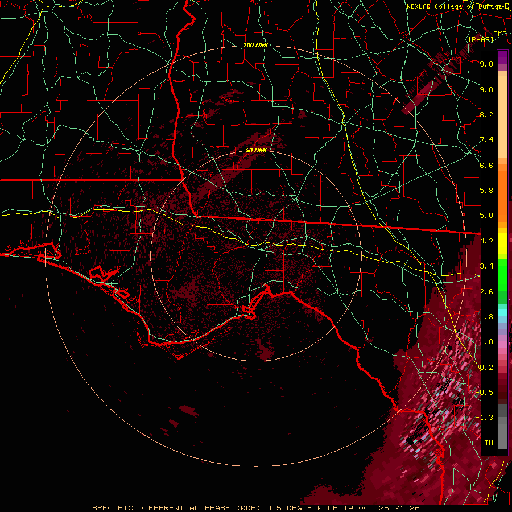Select the 3.4 scale label
This screenshot has height=512, width=512.
pyautogui.click(x=486, y=266)
